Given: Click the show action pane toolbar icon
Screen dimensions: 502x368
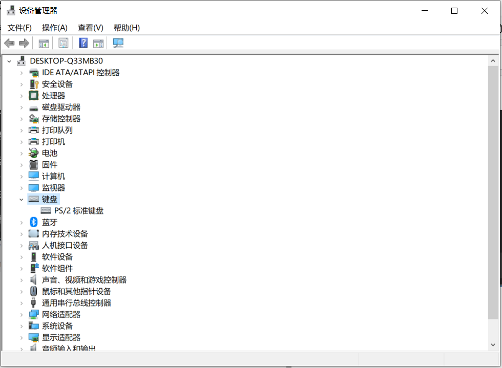Looking at the screenshot, I should tap(98, 42).
